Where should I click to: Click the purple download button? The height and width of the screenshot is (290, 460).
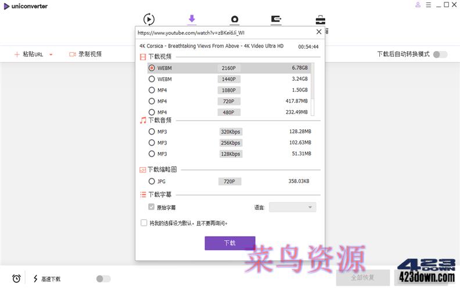pyautogui.click(x=230, y=243)
